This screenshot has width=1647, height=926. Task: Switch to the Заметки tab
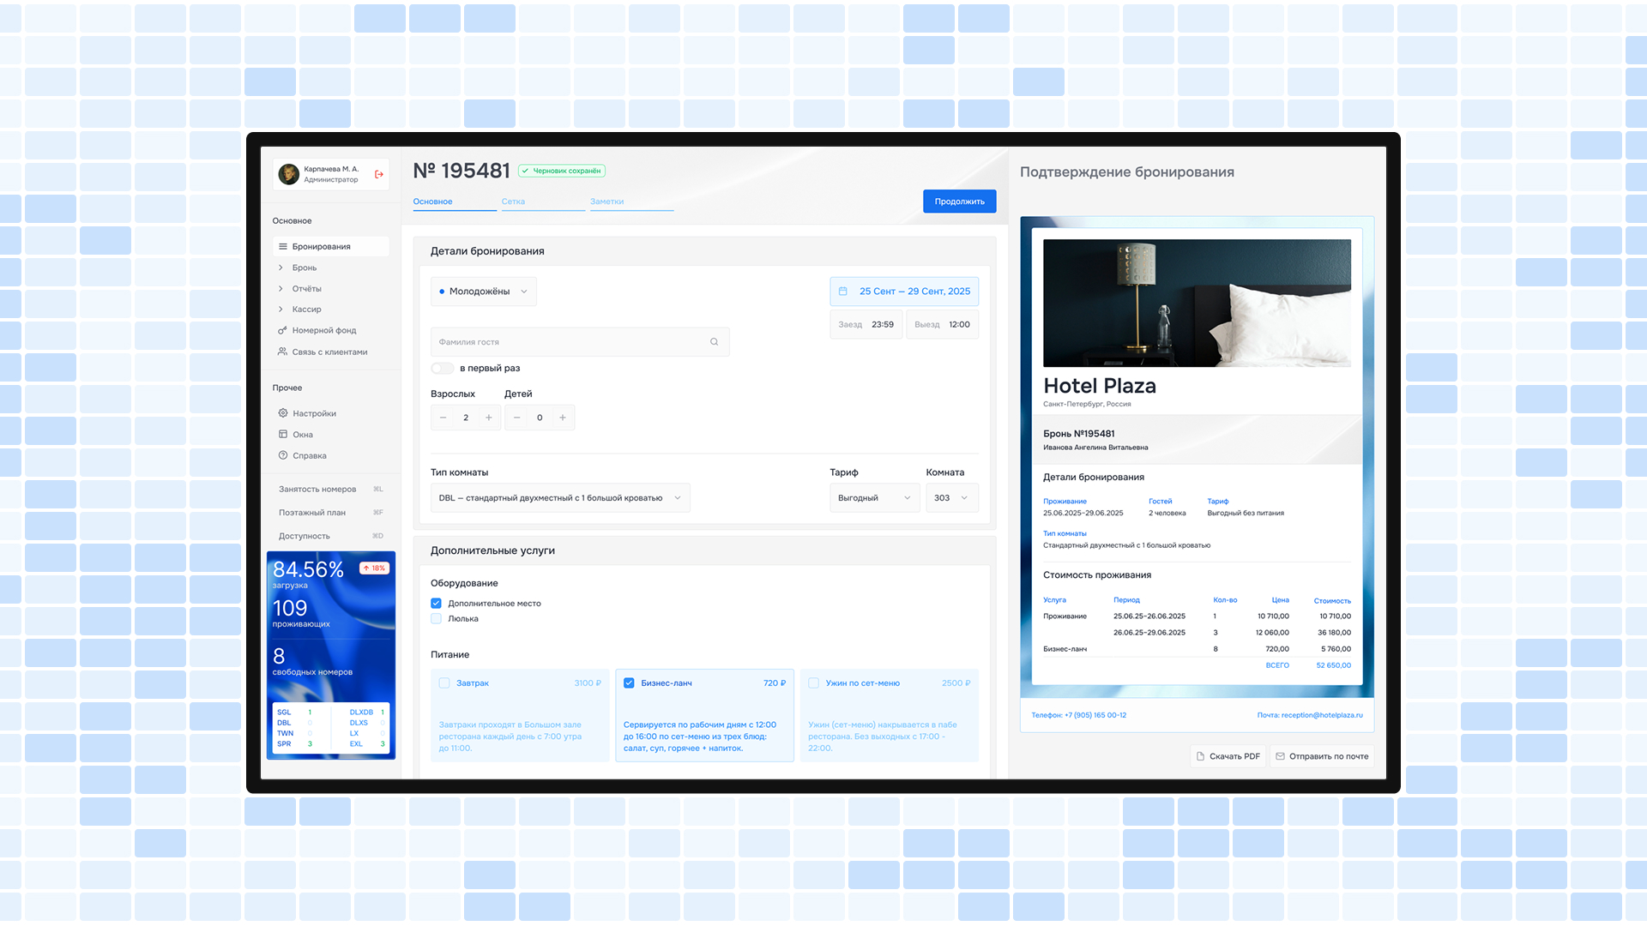[631, 202]
